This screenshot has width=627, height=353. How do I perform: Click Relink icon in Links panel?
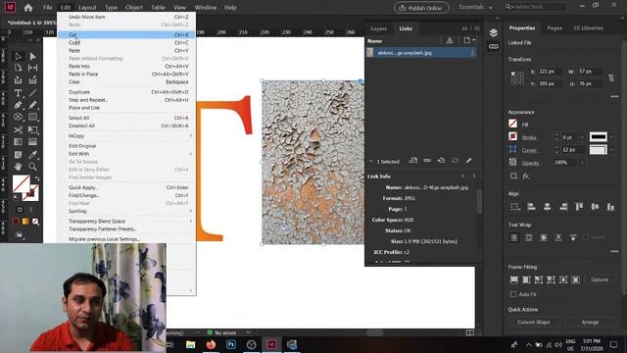pos(427,161)
